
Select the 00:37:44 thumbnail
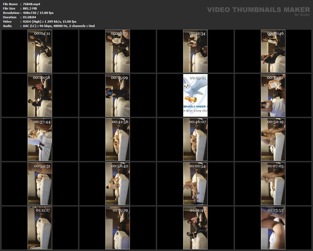pyautogui.click(x=40, y=139)
